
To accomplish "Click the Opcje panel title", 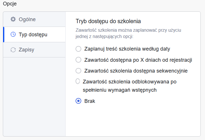I will [10, 4].
